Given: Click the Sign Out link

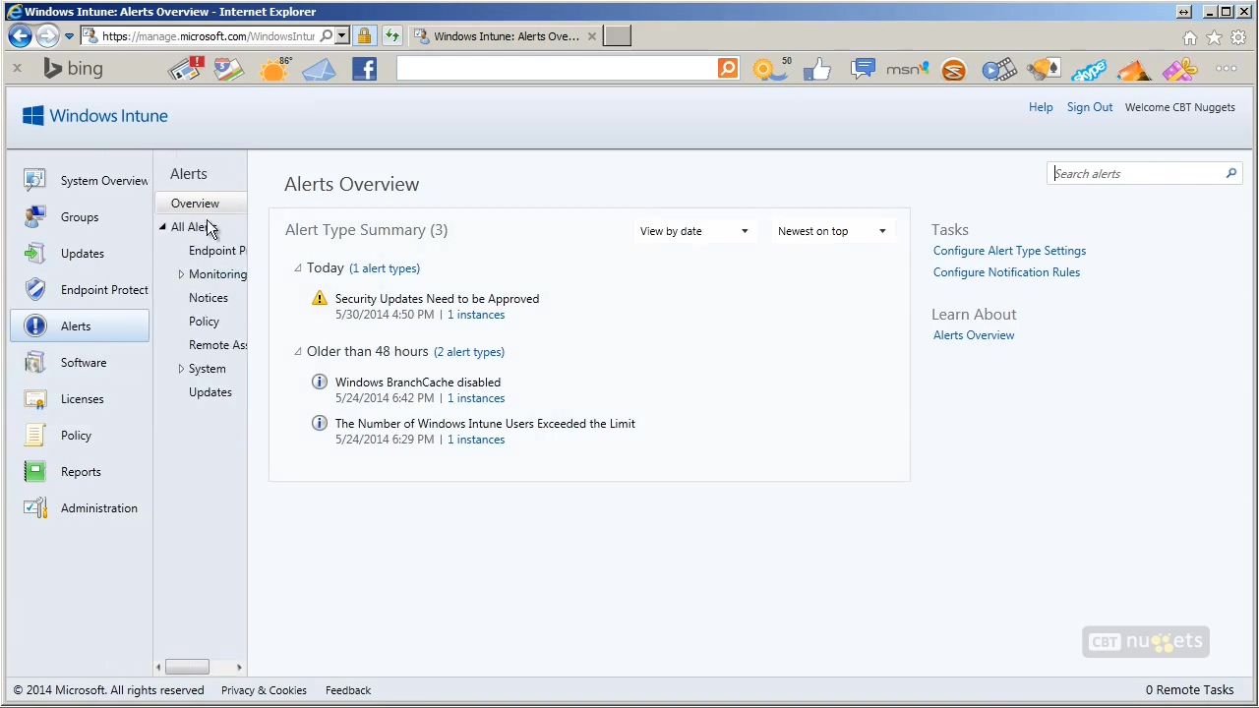Looking at the screenshot, I should tap(1090, 107).
